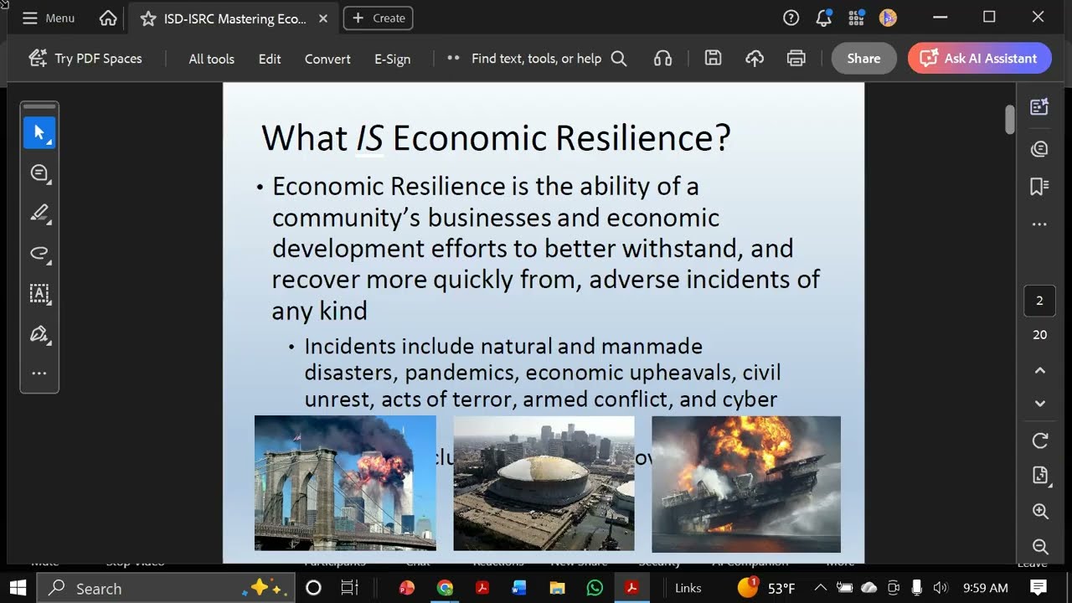This screenshot has height=603, width=1072.
Task: Click the vertical scrollbar thumb
Action: pyautogui.click(x=1010, y=119)
